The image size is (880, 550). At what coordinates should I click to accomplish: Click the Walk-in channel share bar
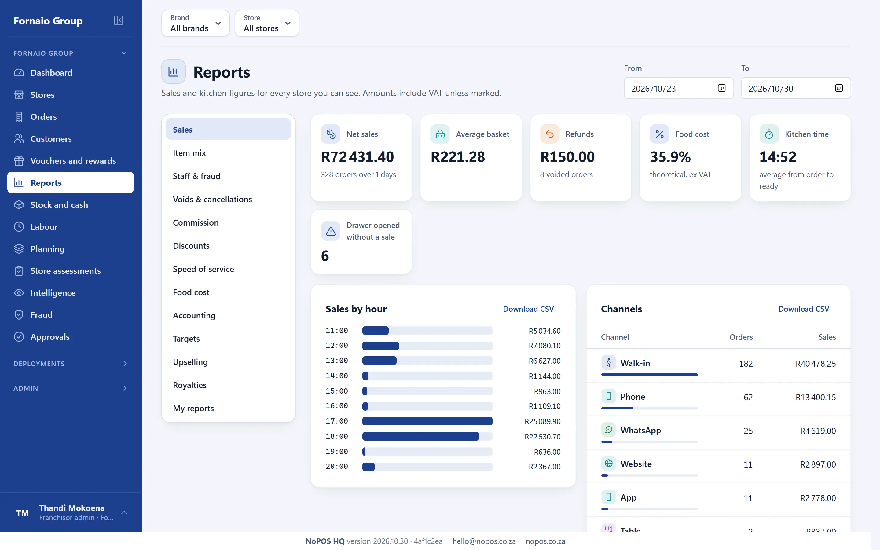tap(649, 374)
